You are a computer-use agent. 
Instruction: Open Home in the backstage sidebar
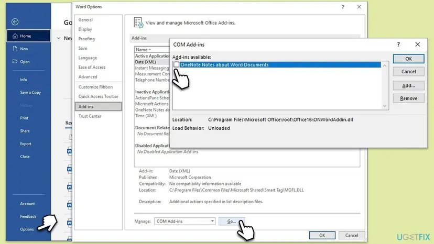click(28, 36)
